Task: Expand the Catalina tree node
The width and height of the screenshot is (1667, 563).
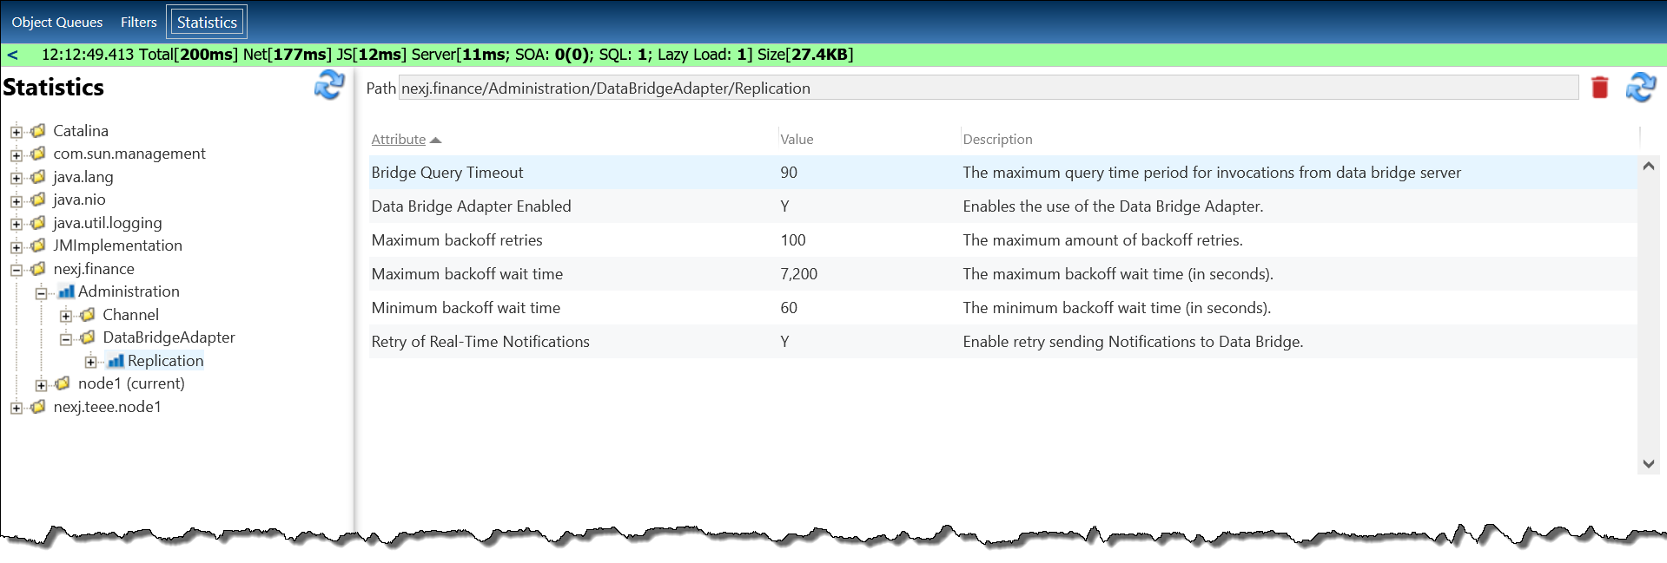Action: (x=17, y=132)
